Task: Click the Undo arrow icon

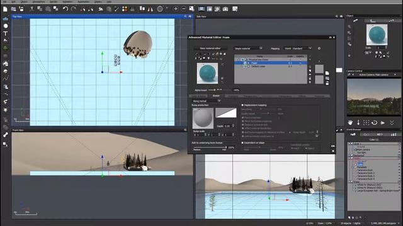Action: coord(65,9)
